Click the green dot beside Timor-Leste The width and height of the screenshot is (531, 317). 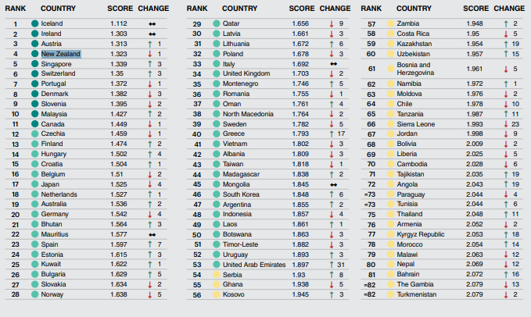coord(217,244)
